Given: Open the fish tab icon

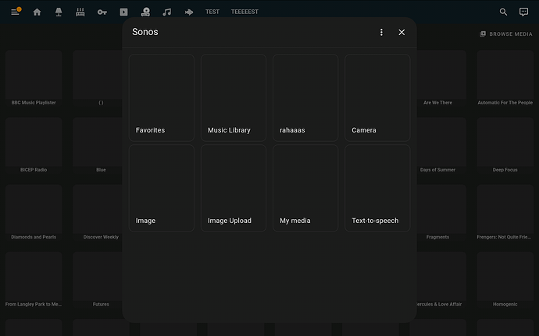Looking at the screenshot, I should 189,12.
